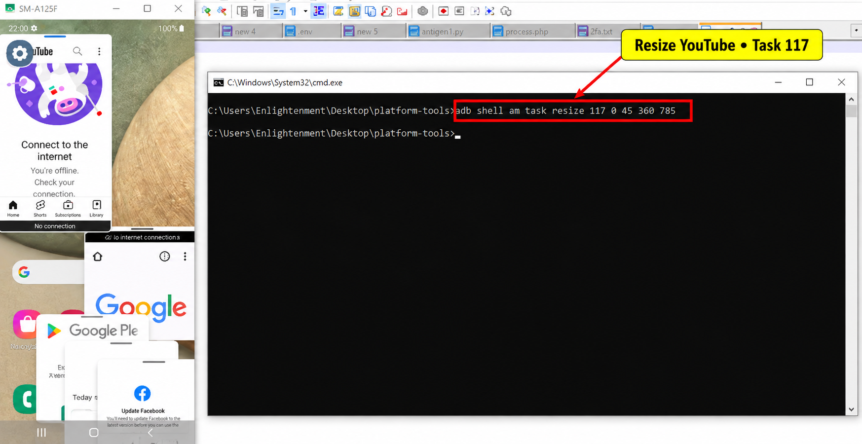The height and width of the screenshot is (444, 862).
Task: Click the stop recording toolbar icon
Action: (459, 11)
